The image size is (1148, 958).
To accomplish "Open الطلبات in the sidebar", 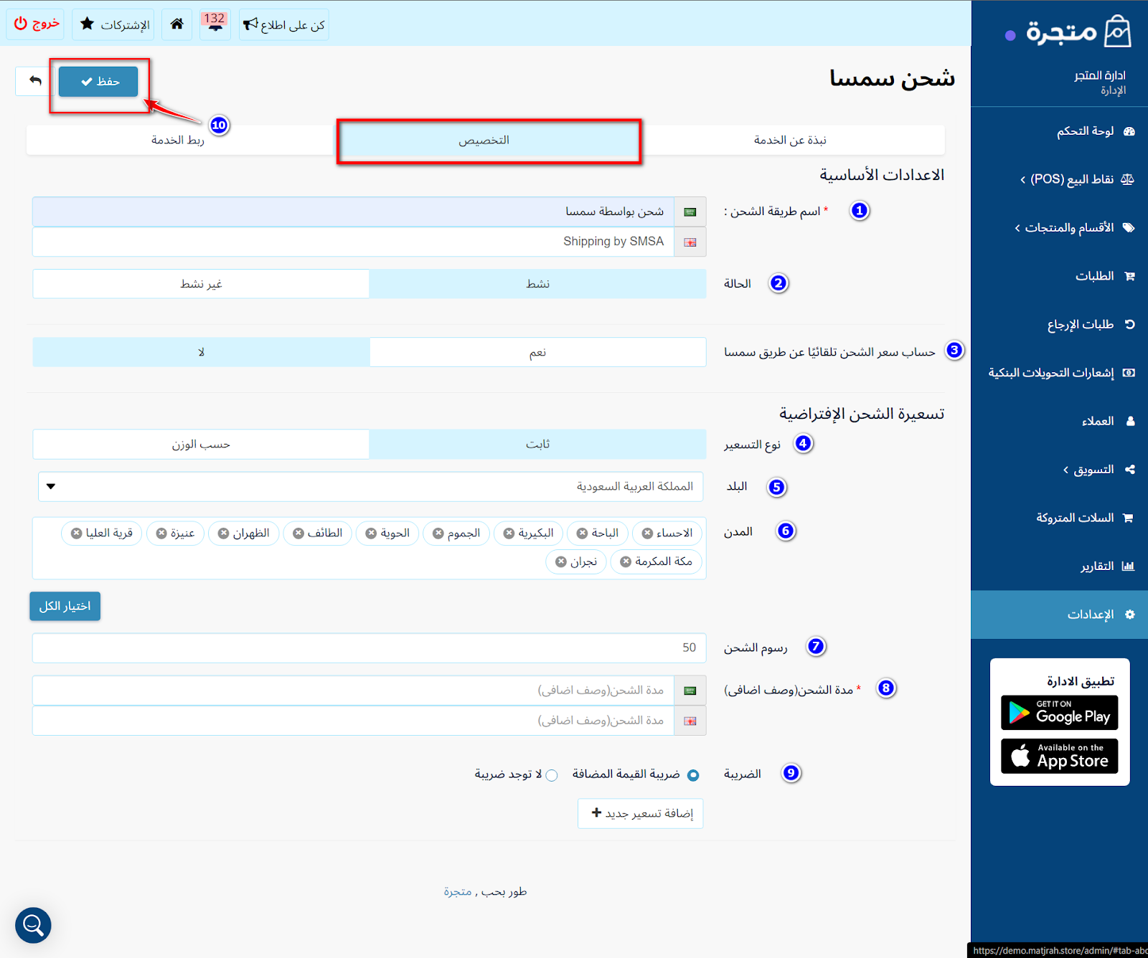I will coord(1104,276).
